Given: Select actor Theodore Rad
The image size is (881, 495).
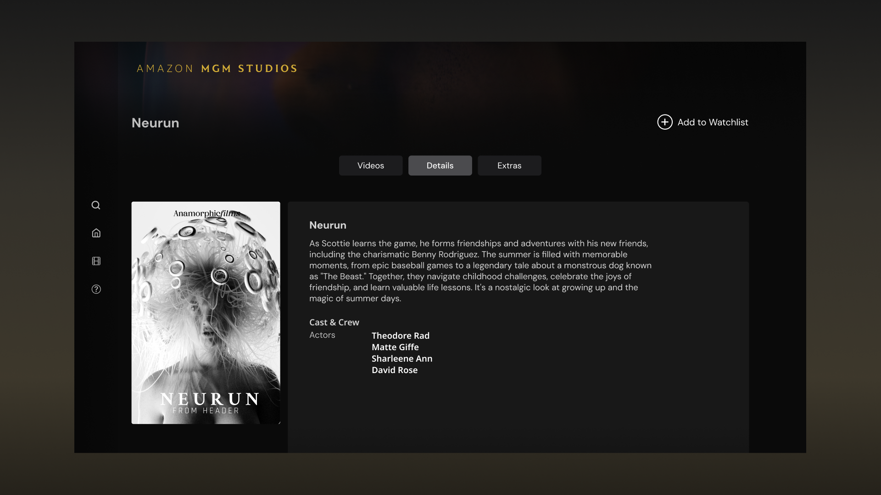Looking at the screenshot, I should tap(401, 335).
